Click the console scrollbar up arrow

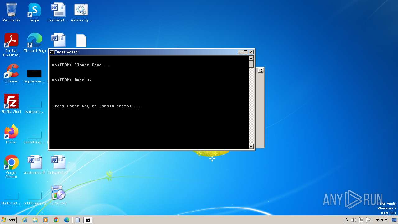(251, 58)
